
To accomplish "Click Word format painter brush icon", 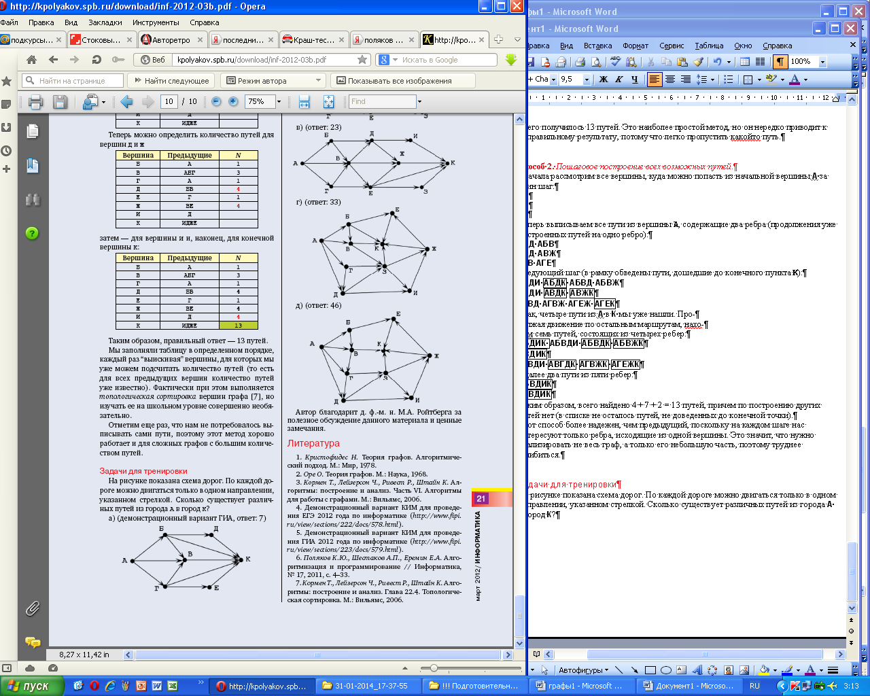I will tap(698, 62).
